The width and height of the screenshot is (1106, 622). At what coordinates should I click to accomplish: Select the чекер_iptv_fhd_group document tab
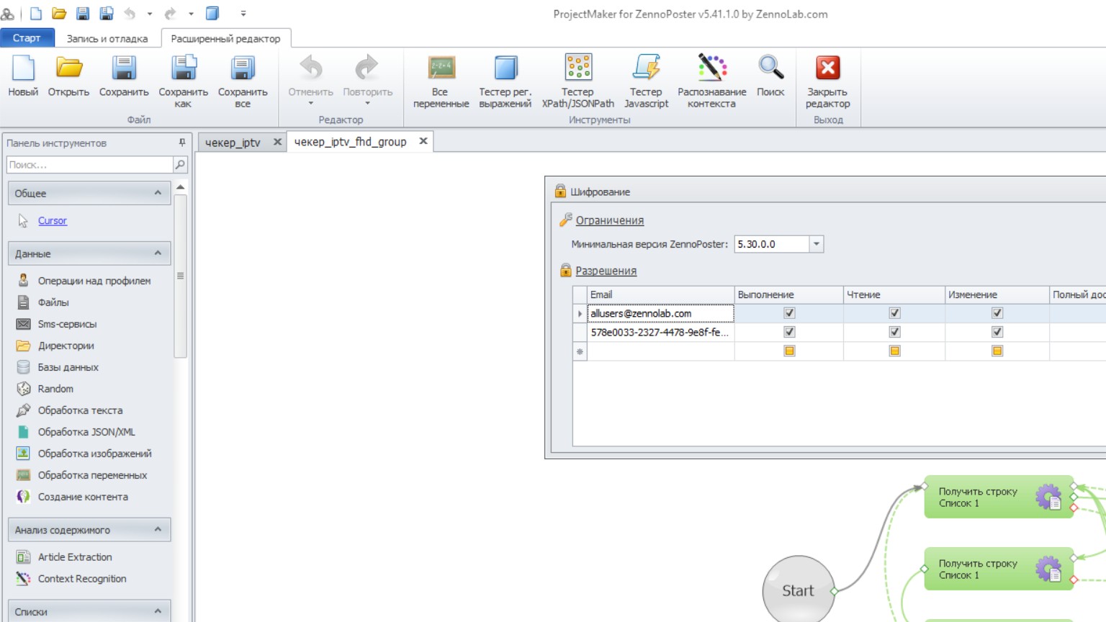pyautogui.click(x=351, y=142)
